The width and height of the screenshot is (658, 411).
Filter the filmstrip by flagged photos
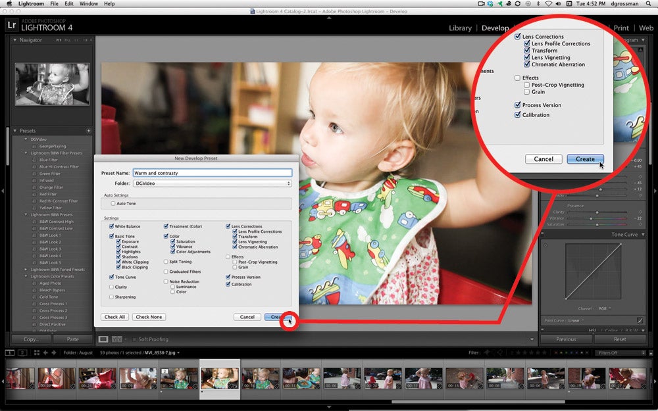coord(487,352)
